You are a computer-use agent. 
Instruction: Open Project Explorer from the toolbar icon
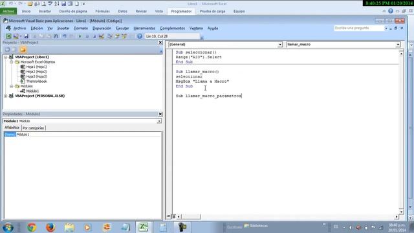[x=109, y=36]
